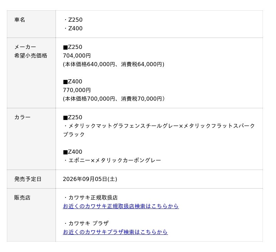Click the 車名 header cell
The image size is (276, 252).
(x=31, y=24)
